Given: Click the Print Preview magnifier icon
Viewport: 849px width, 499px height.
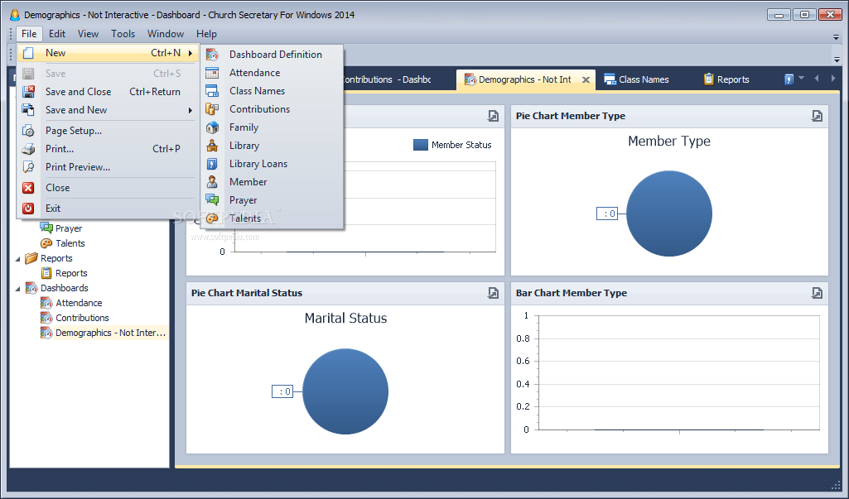Looking at the screenshot, I should click(28, 167).
